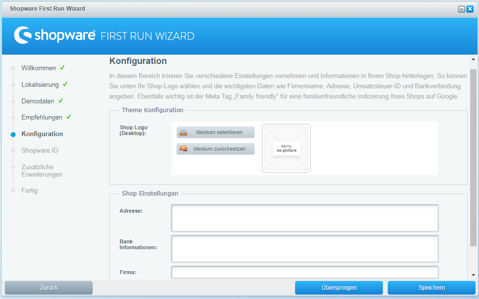Click the Zurück button
The height and width of the screenshot is (299, 479).
coord(49,288)
